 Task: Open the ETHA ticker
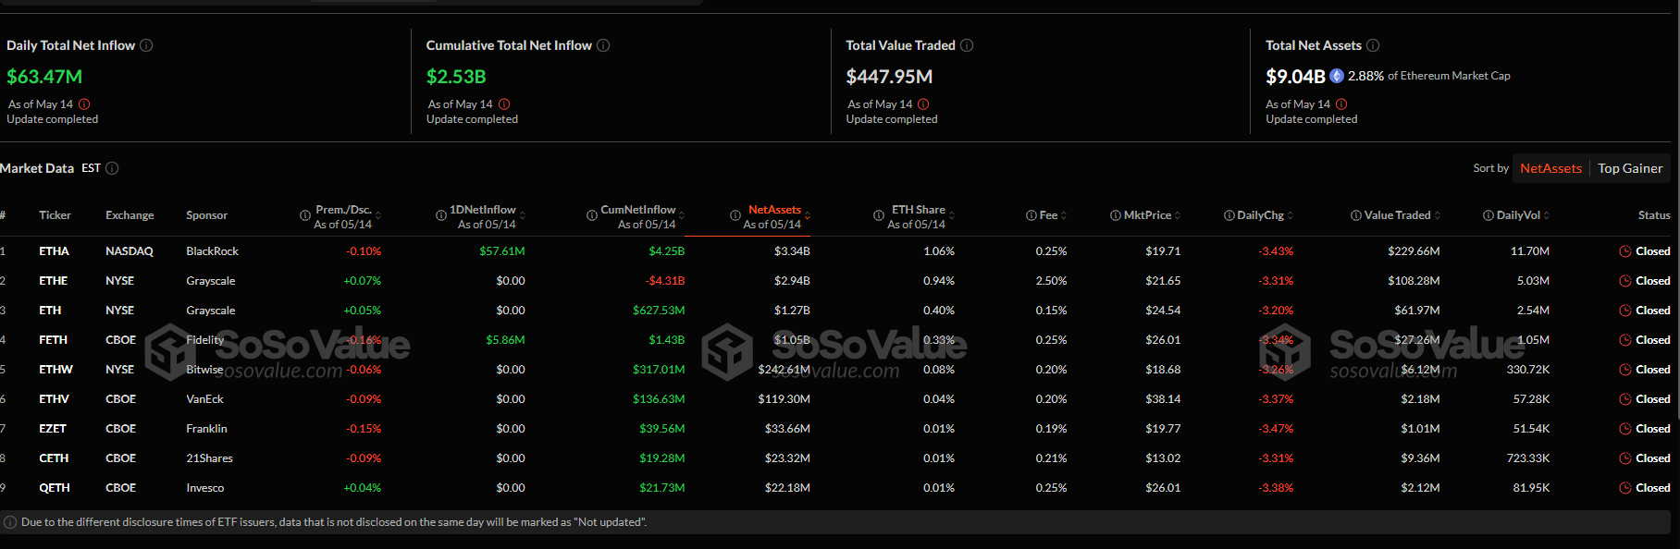54,251
